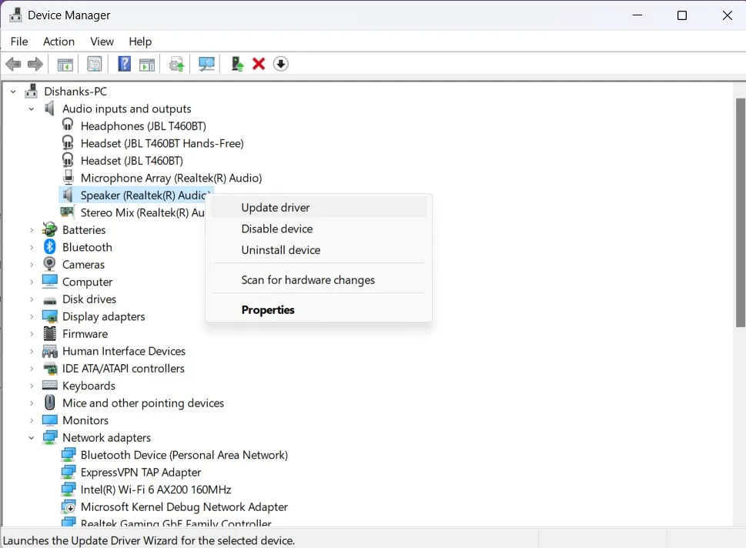Open Properties from the context menu
746x548 pixels.
[318, 309]
